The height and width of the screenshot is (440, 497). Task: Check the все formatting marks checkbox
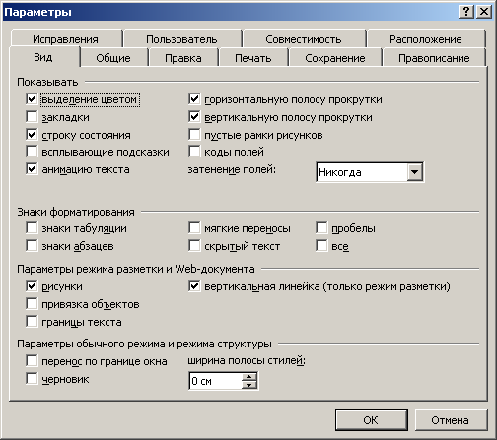(321, 245)
